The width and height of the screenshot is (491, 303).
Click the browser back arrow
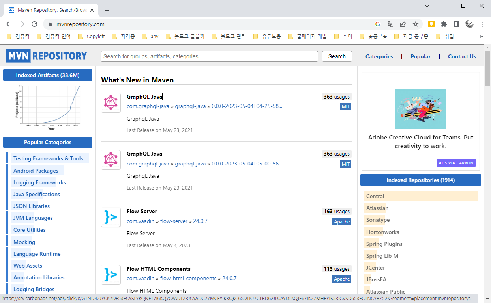point(9,24)
